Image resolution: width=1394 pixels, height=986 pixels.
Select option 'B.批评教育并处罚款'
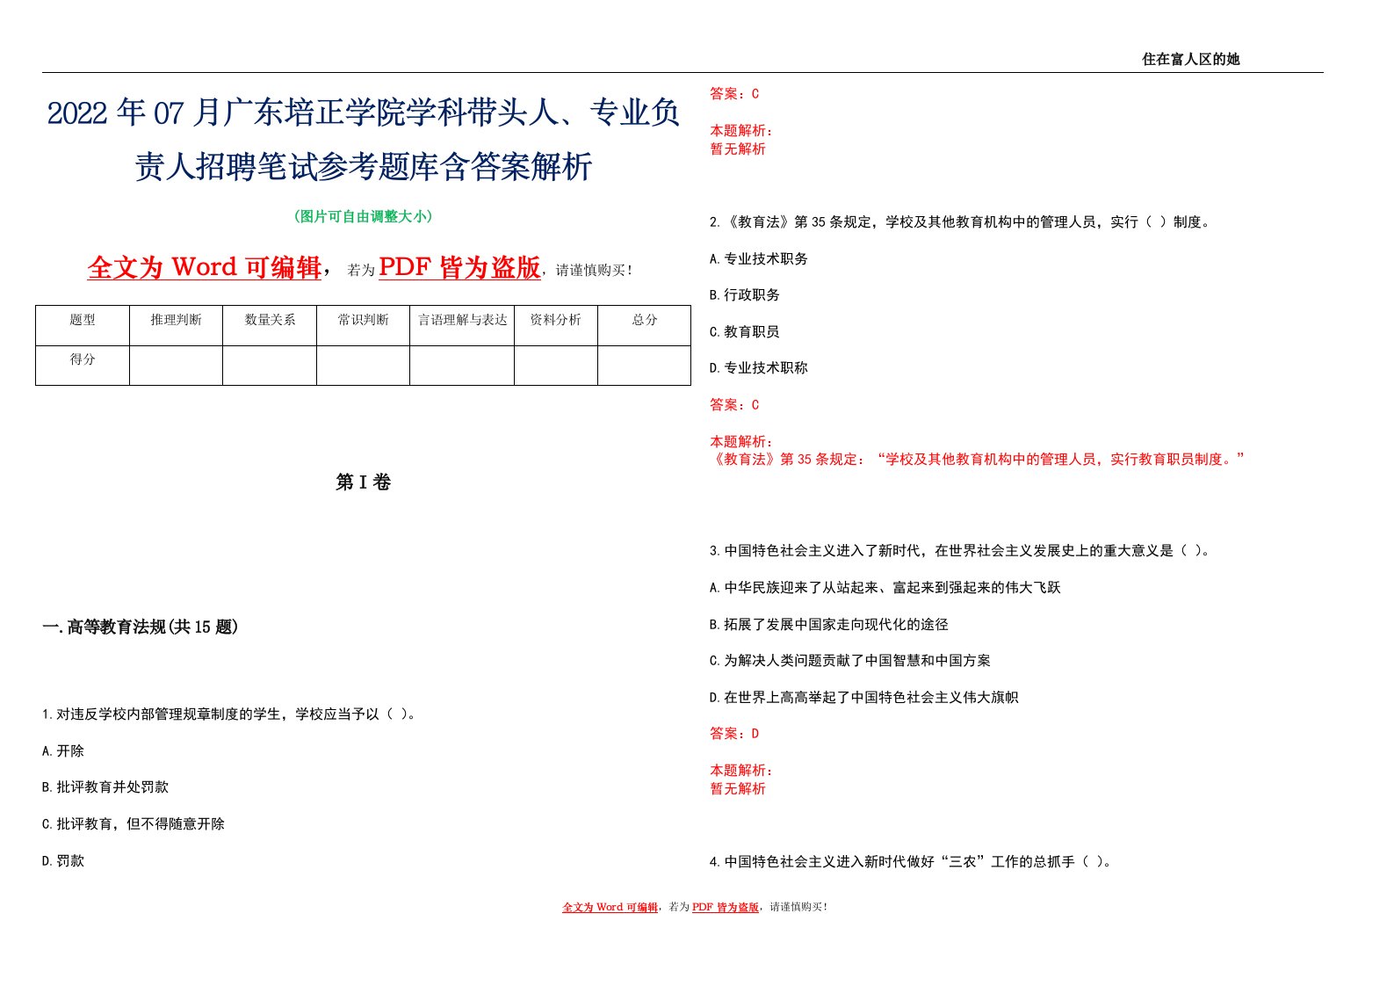[105, 787]
